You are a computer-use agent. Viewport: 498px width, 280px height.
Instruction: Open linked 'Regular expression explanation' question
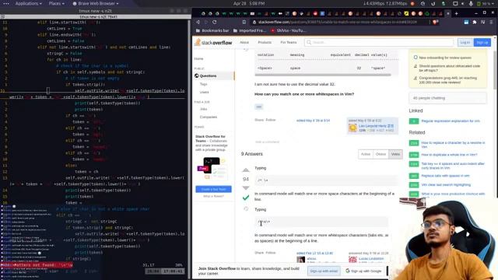[451, 121]
